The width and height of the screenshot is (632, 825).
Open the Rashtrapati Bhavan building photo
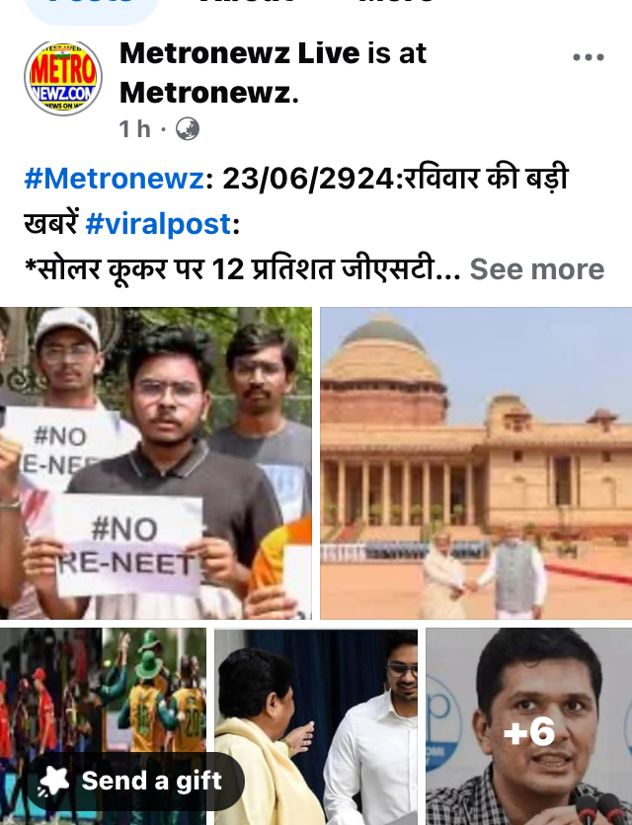(476, 463)
